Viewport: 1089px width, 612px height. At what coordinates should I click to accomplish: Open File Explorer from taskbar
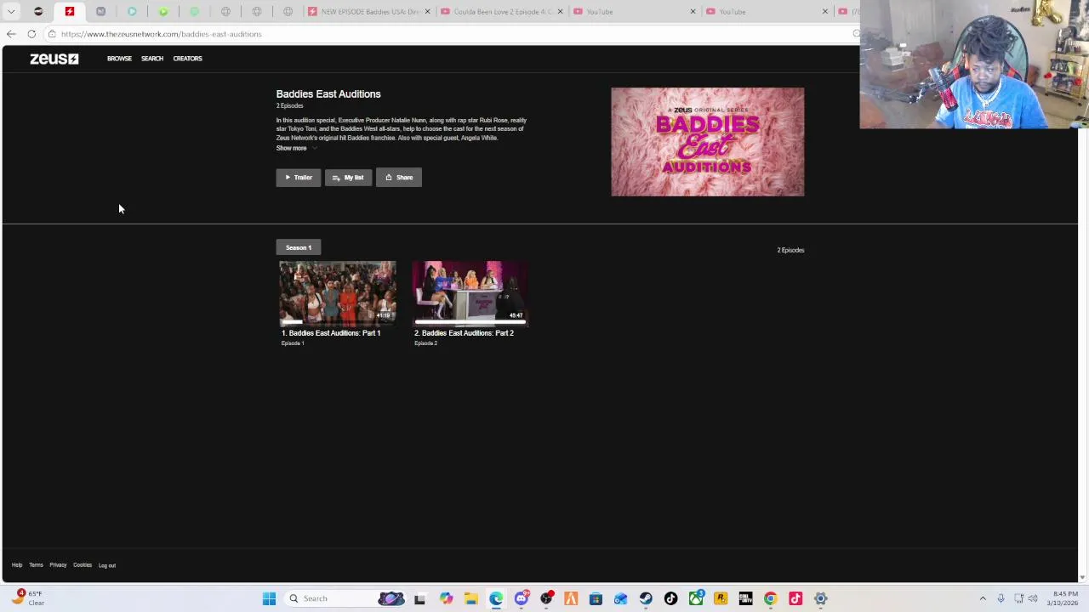[470, 598]
